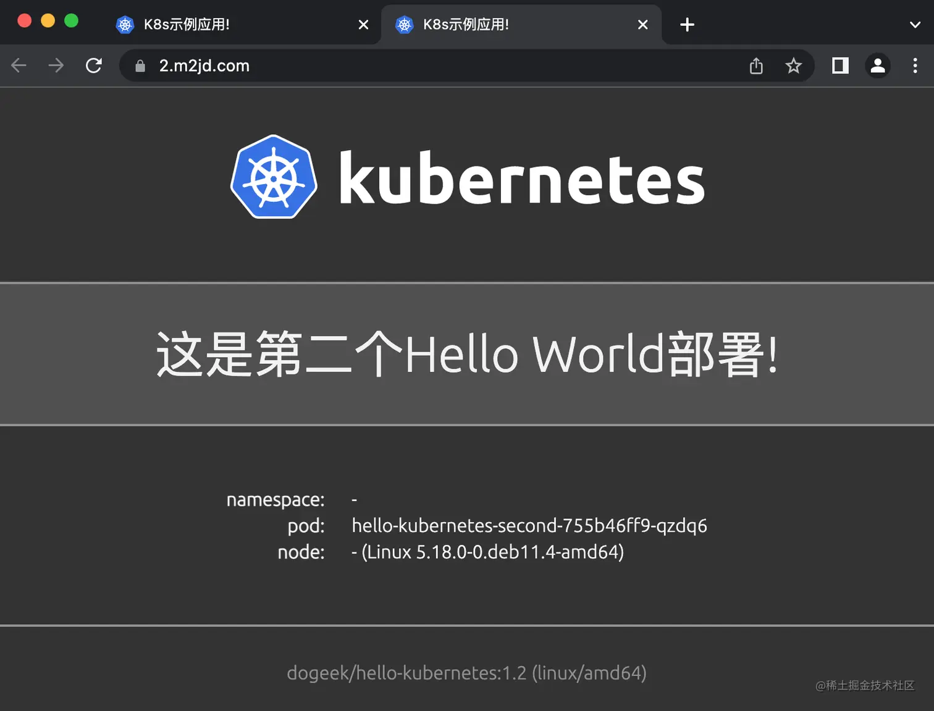The image size is (934, 711).
Task: Click the kubernetes wordmark text
Action: [522, 177]
